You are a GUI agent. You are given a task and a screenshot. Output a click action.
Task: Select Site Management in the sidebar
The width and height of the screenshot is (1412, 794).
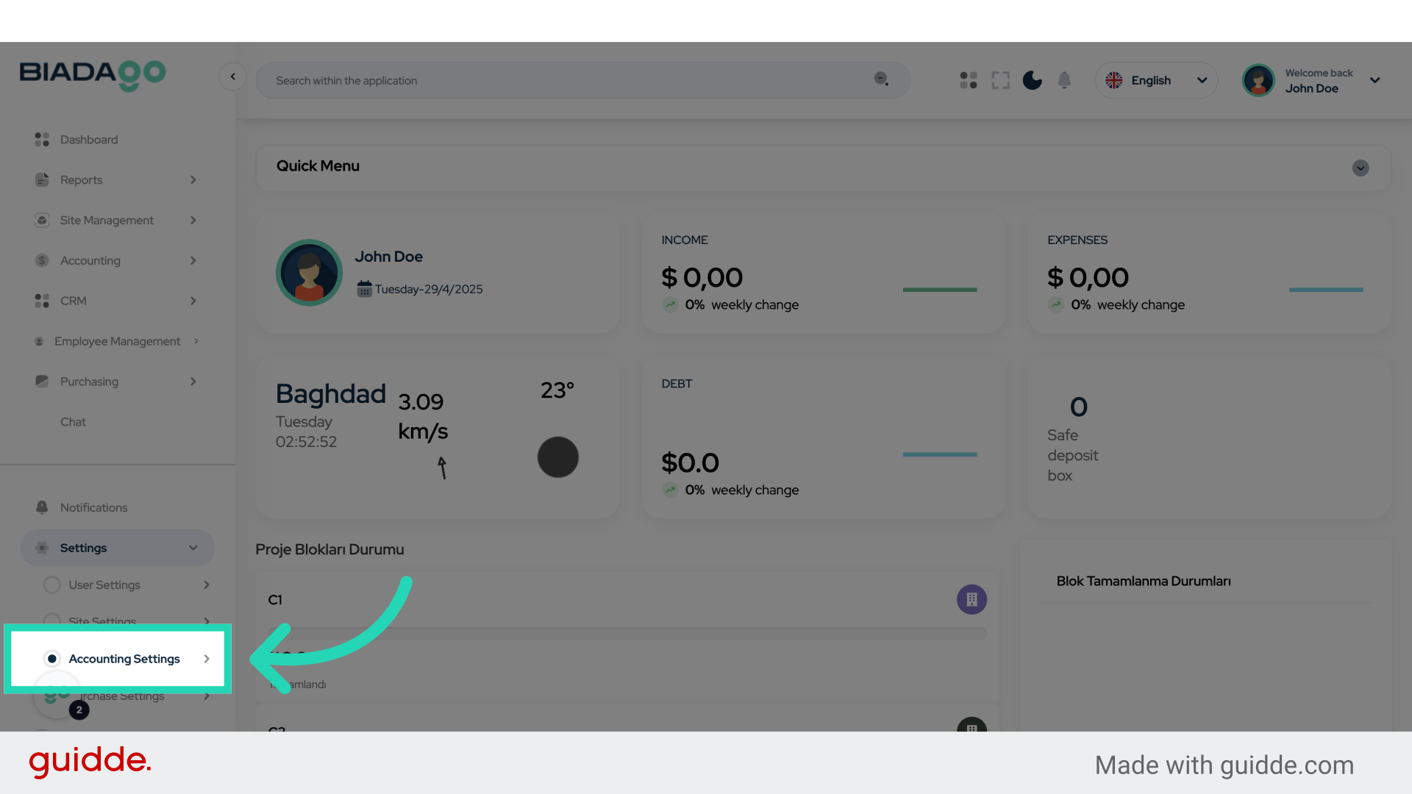[x=107, y=220]
